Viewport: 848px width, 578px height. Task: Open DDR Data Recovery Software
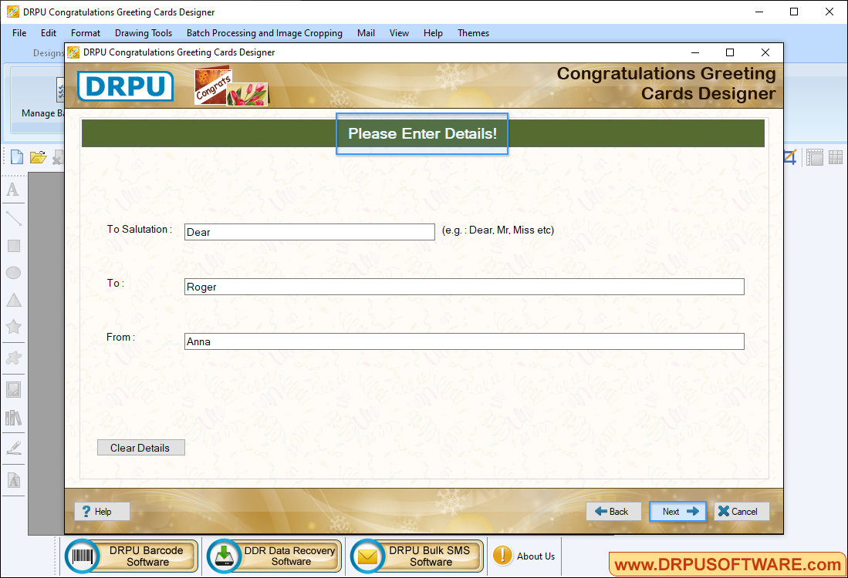[272, 556]
